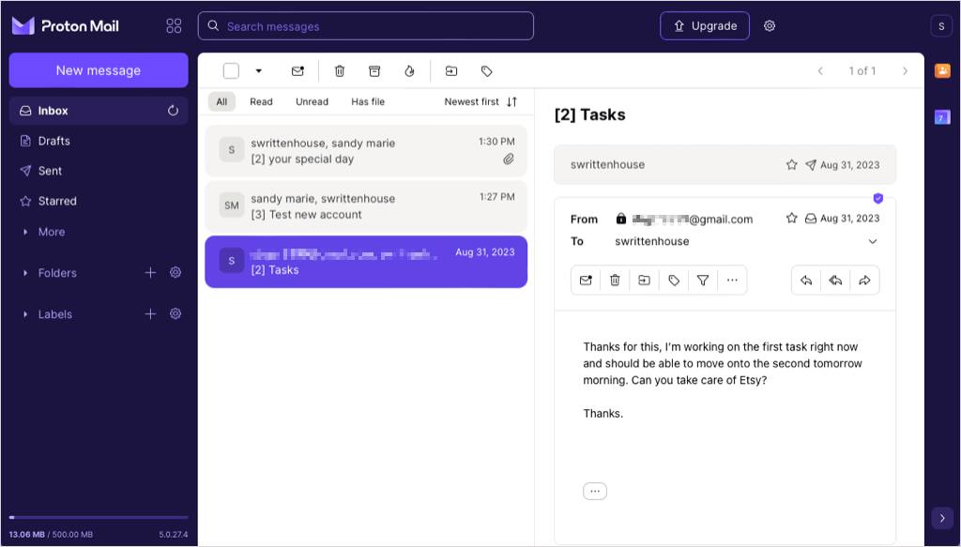The width and height of the screenshot is (961, 547).
Task: Click the Upgrade button
Action: (x=704, y=26)
